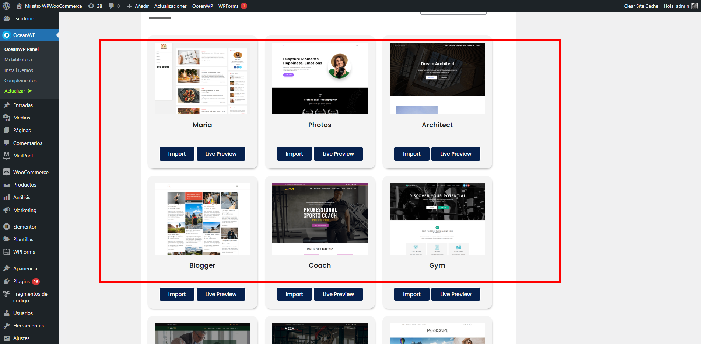Open Fragmentos de código menu
Image resolution: width=701 pixels, height=344 pixels.
coord(29,297)
